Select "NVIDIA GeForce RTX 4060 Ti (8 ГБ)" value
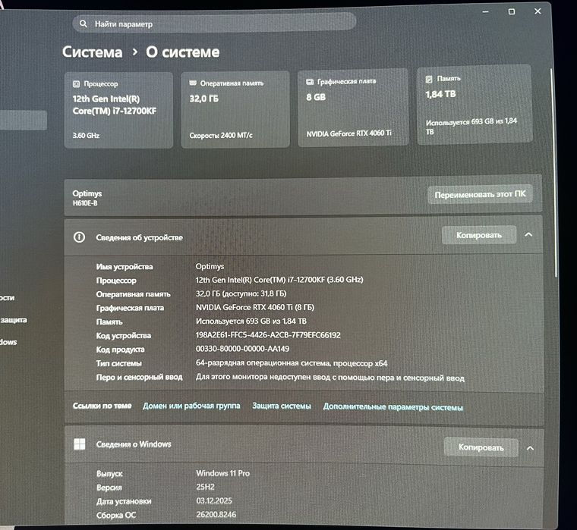Screen dimensions: 577x530 pos(254,307)
